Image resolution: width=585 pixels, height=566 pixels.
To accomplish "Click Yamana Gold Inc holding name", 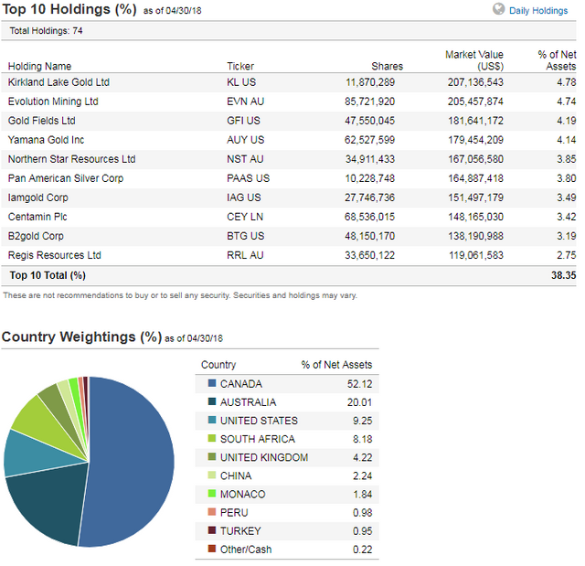I will pos(46,140).
